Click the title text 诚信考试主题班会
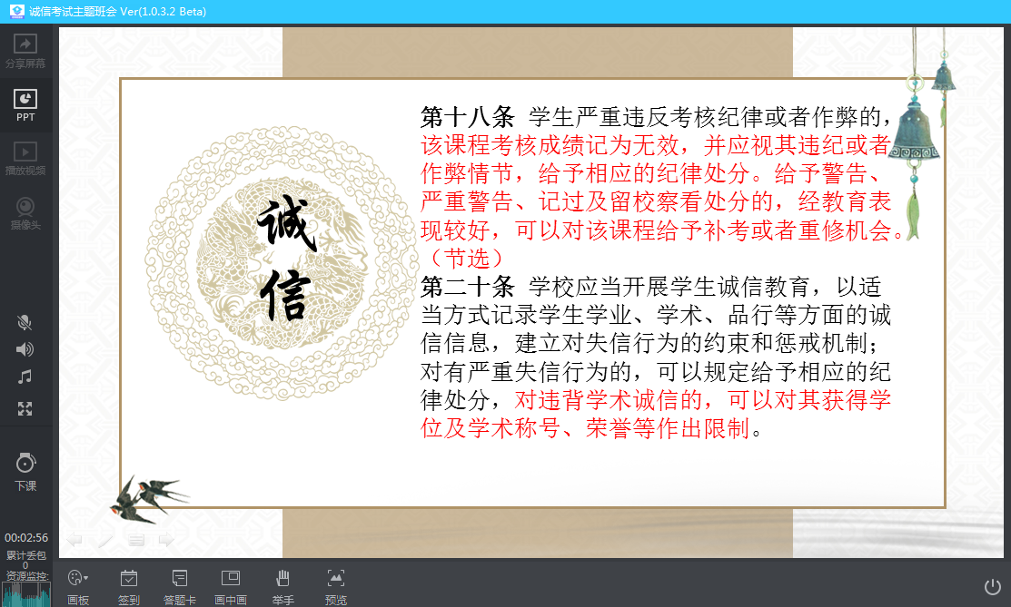Viewport: 1011px width, 607px height. point(73,12)
